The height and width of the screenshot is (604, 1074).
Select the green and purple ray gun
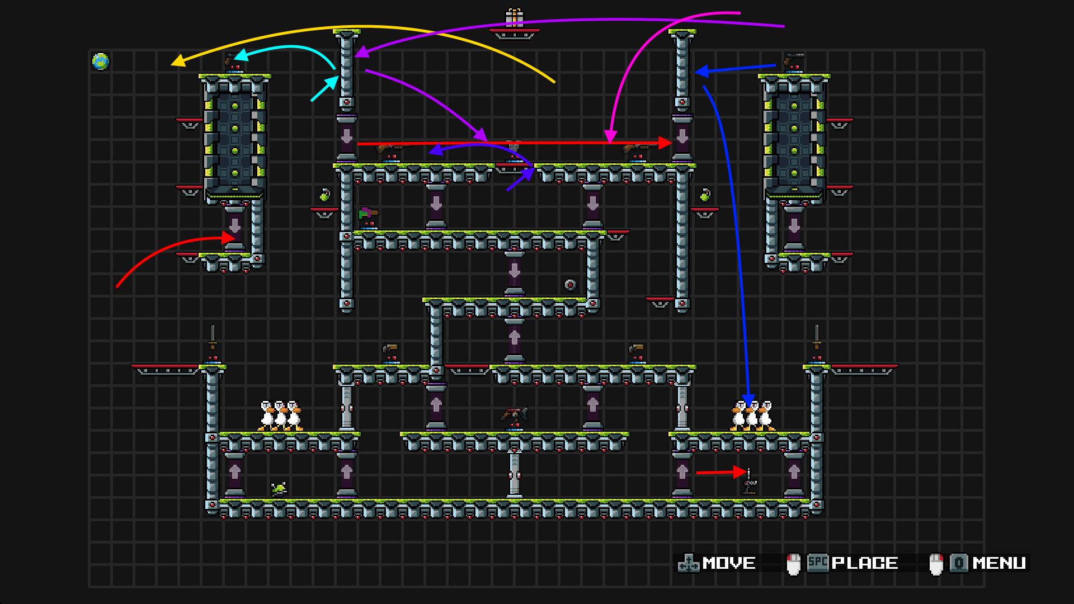(x=368, y=213)
